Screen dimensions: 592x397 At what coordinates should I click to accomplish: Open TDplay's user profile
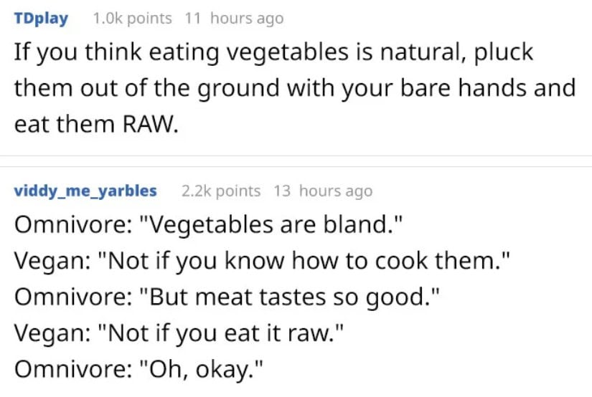[41, 18]
